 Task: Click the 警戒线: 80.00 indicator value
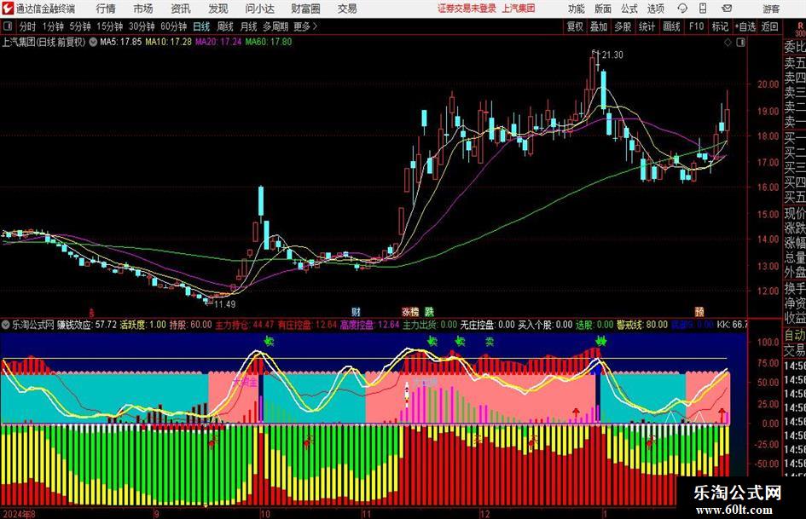click(642, 325)
